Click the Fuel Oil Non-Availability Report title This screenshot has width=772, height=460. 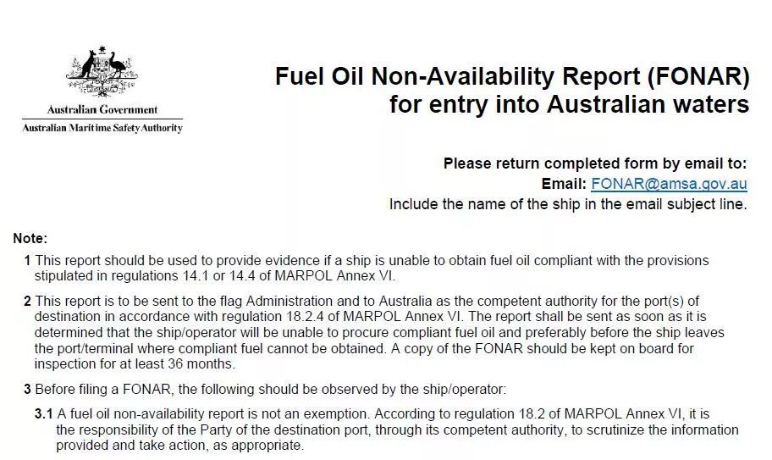[x=512, y=76]
